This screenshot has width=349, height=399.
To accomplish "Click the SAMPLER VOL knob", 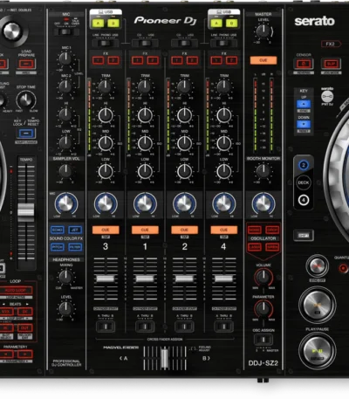I will click(x=65, y=171).
